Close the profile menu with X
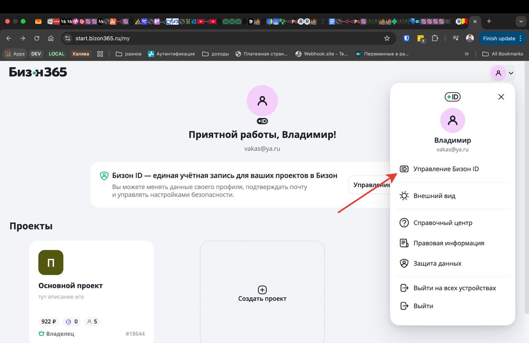Image resolution: width=529 pixels, height=343 pixels. (x=501, y=97)
